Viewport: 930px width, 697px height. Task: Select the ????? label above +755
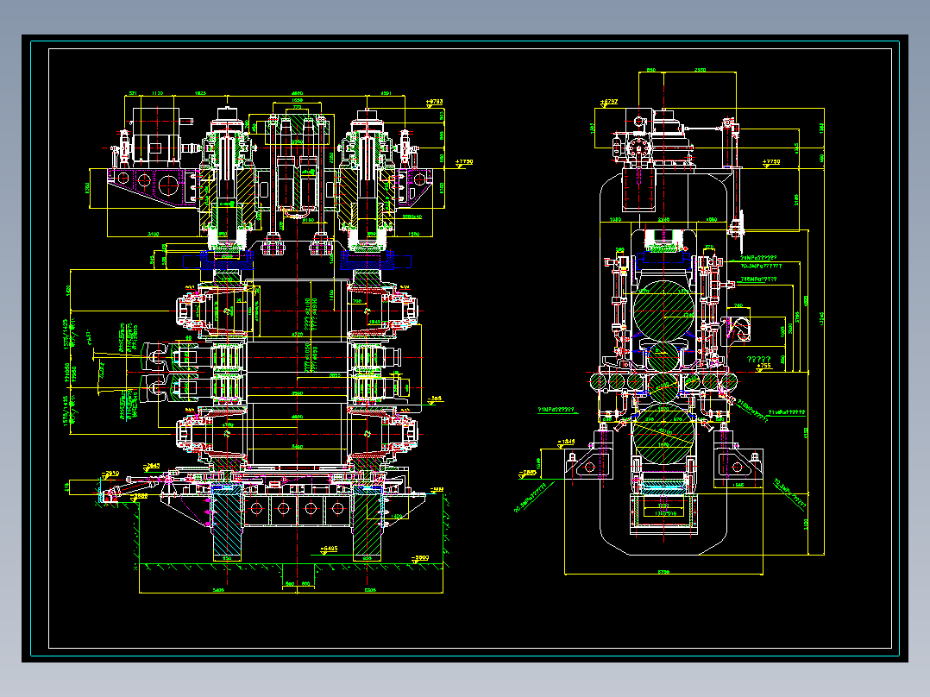pos(758,359)
